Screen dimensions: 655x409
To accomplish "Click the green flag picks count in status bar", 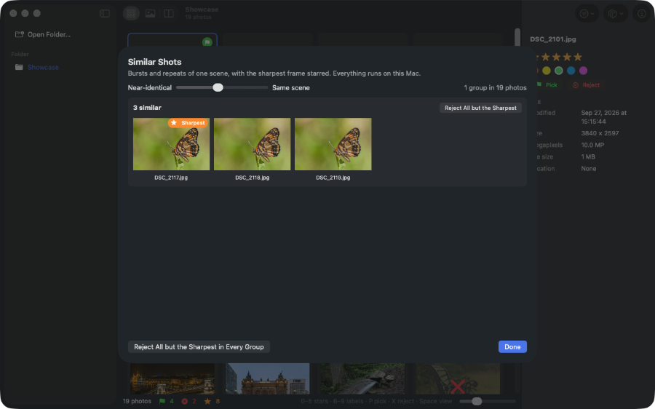I will tap(166, 401).
